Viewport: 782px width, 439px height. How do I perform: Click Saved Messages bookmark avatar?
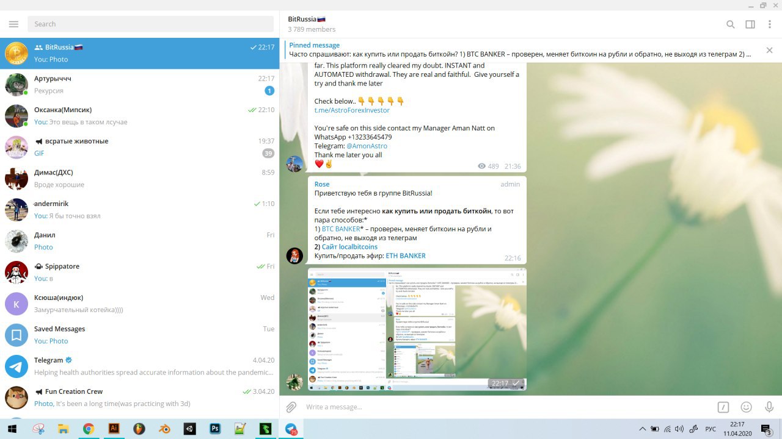tap(16, 335)
